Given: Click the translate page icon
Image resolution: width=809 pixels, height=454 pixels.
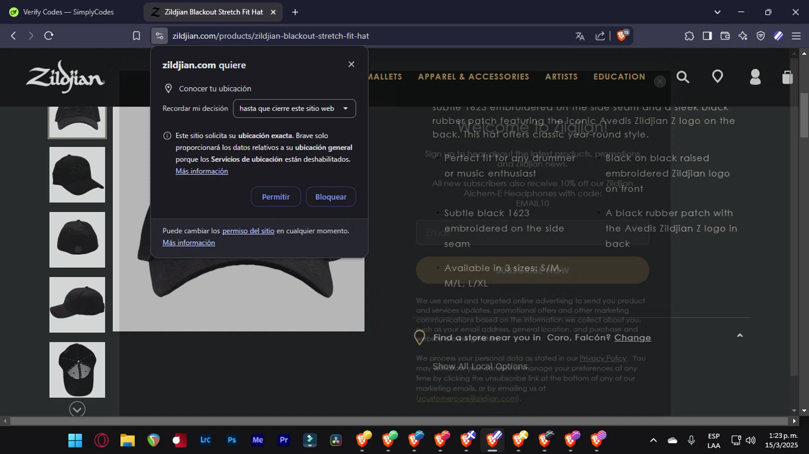Looking at the screenshot, I should (580, 36).
